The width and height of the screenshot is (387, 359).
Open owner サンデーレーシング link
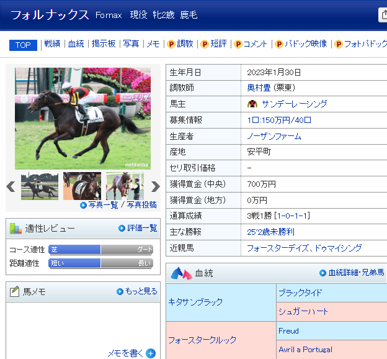pos(295,104)
